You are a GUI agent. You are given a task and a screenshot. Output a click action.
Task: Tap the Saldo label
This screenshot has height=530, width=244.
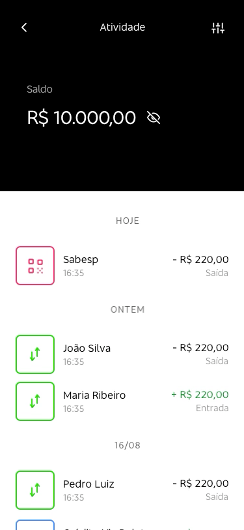(40, 89)
